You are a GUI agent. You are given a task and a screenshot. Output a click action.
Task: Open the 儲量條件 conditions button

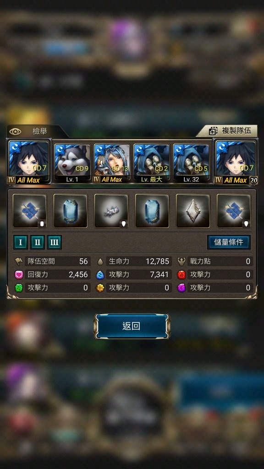(229, 242)
